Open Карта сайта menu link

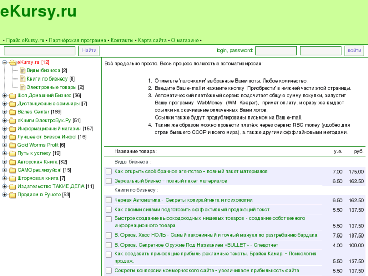click(152, 40)
